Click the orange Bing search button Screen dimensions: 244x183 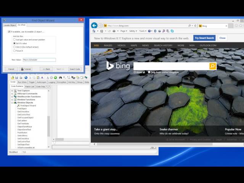click(x=213, y=66)
